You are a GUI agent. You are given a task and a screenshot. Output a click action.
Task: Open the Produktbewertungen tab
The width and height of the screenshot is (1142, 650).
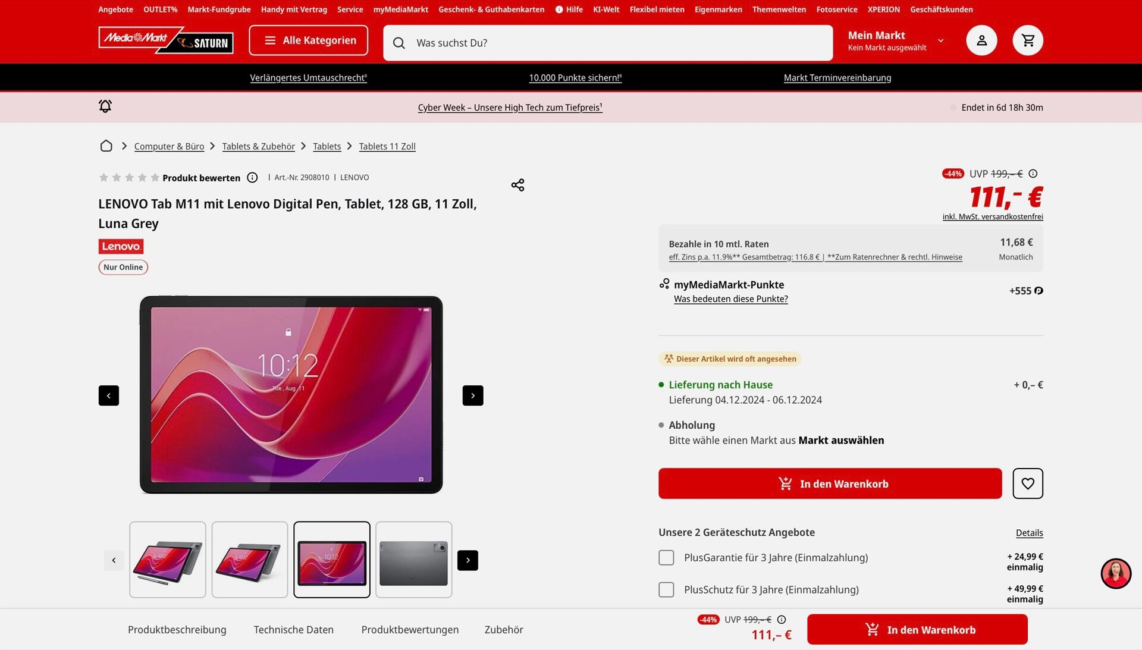[410, 630]
